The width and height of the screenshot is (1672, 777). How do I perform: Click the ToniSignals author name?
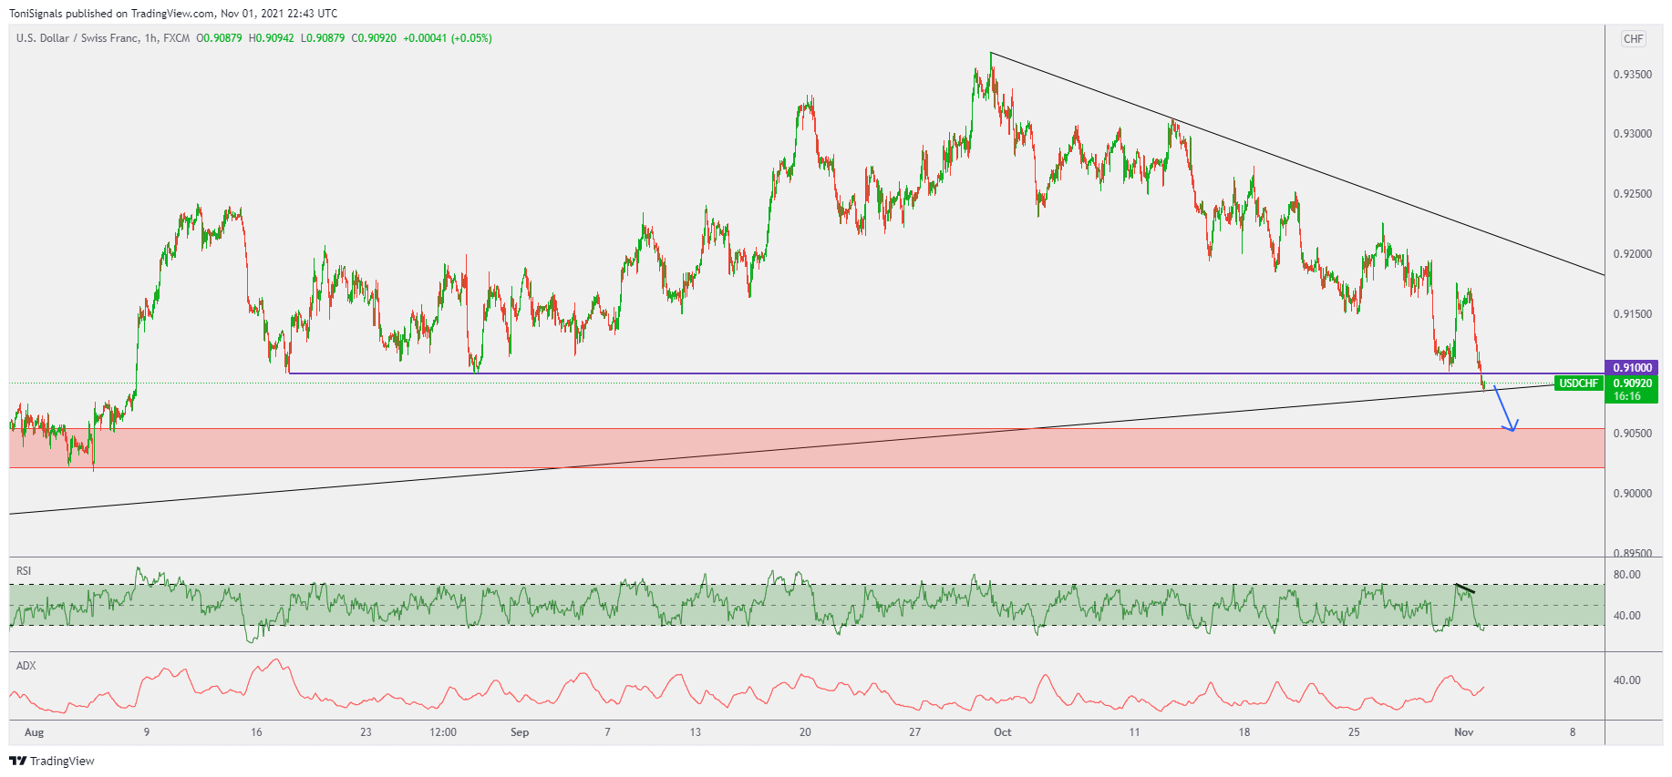coord(36,14)
